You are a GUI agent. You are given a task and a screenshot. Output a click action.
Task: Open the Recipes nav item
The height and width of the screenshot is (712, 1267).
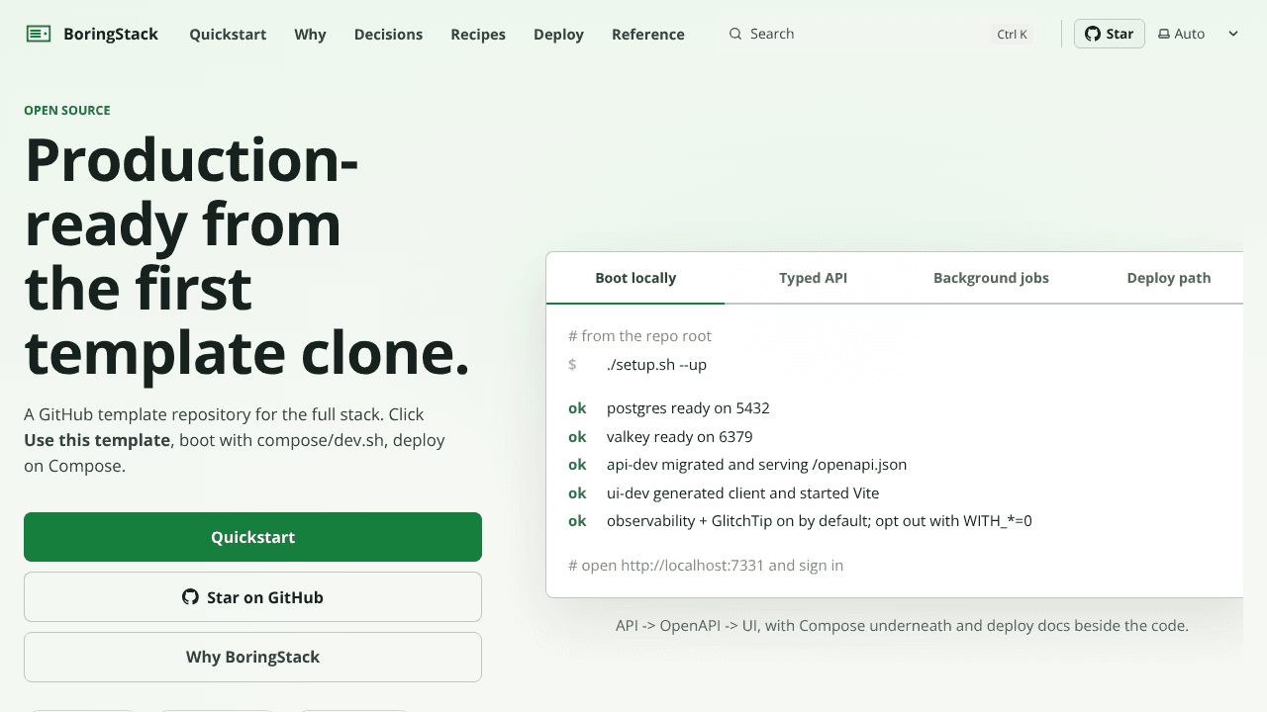click(478, 34)
